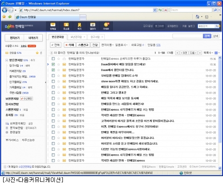Open the 목록수 list-count dropdown

tap(208, 53)
